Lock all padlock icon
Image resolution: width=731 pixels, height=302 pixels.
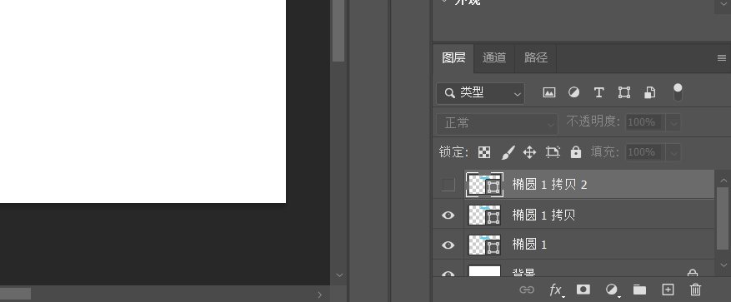(x=576, y=152)
